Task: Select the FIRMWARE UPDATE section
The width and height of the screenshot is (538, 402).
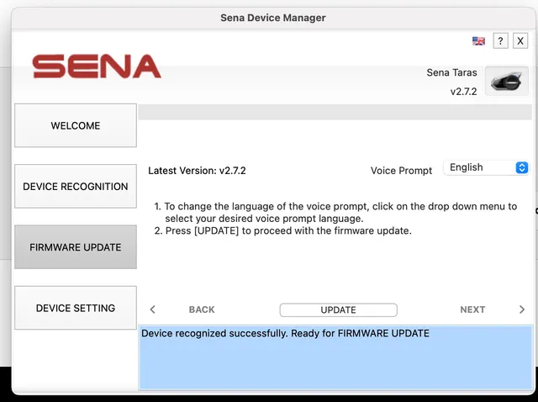Action: 76,246
